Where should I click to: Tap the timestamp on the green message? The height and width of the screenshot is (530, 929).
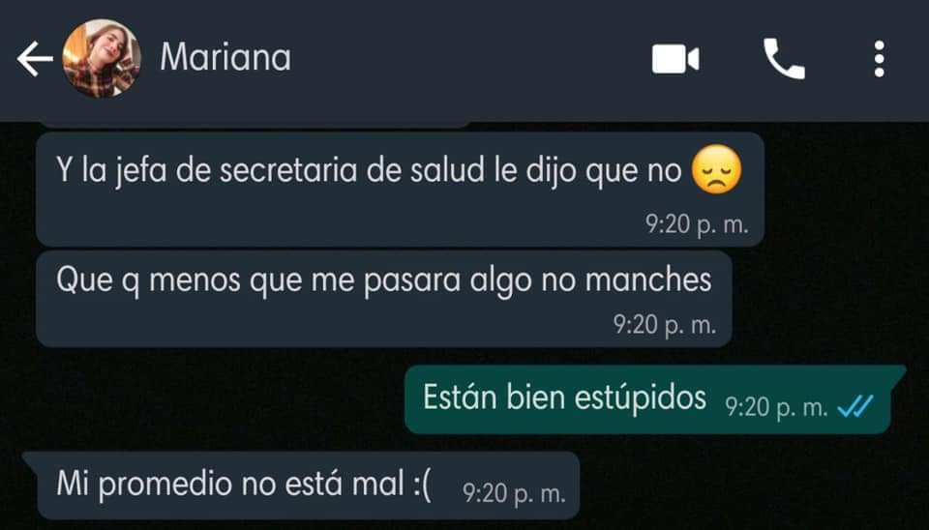pos(776,407)
